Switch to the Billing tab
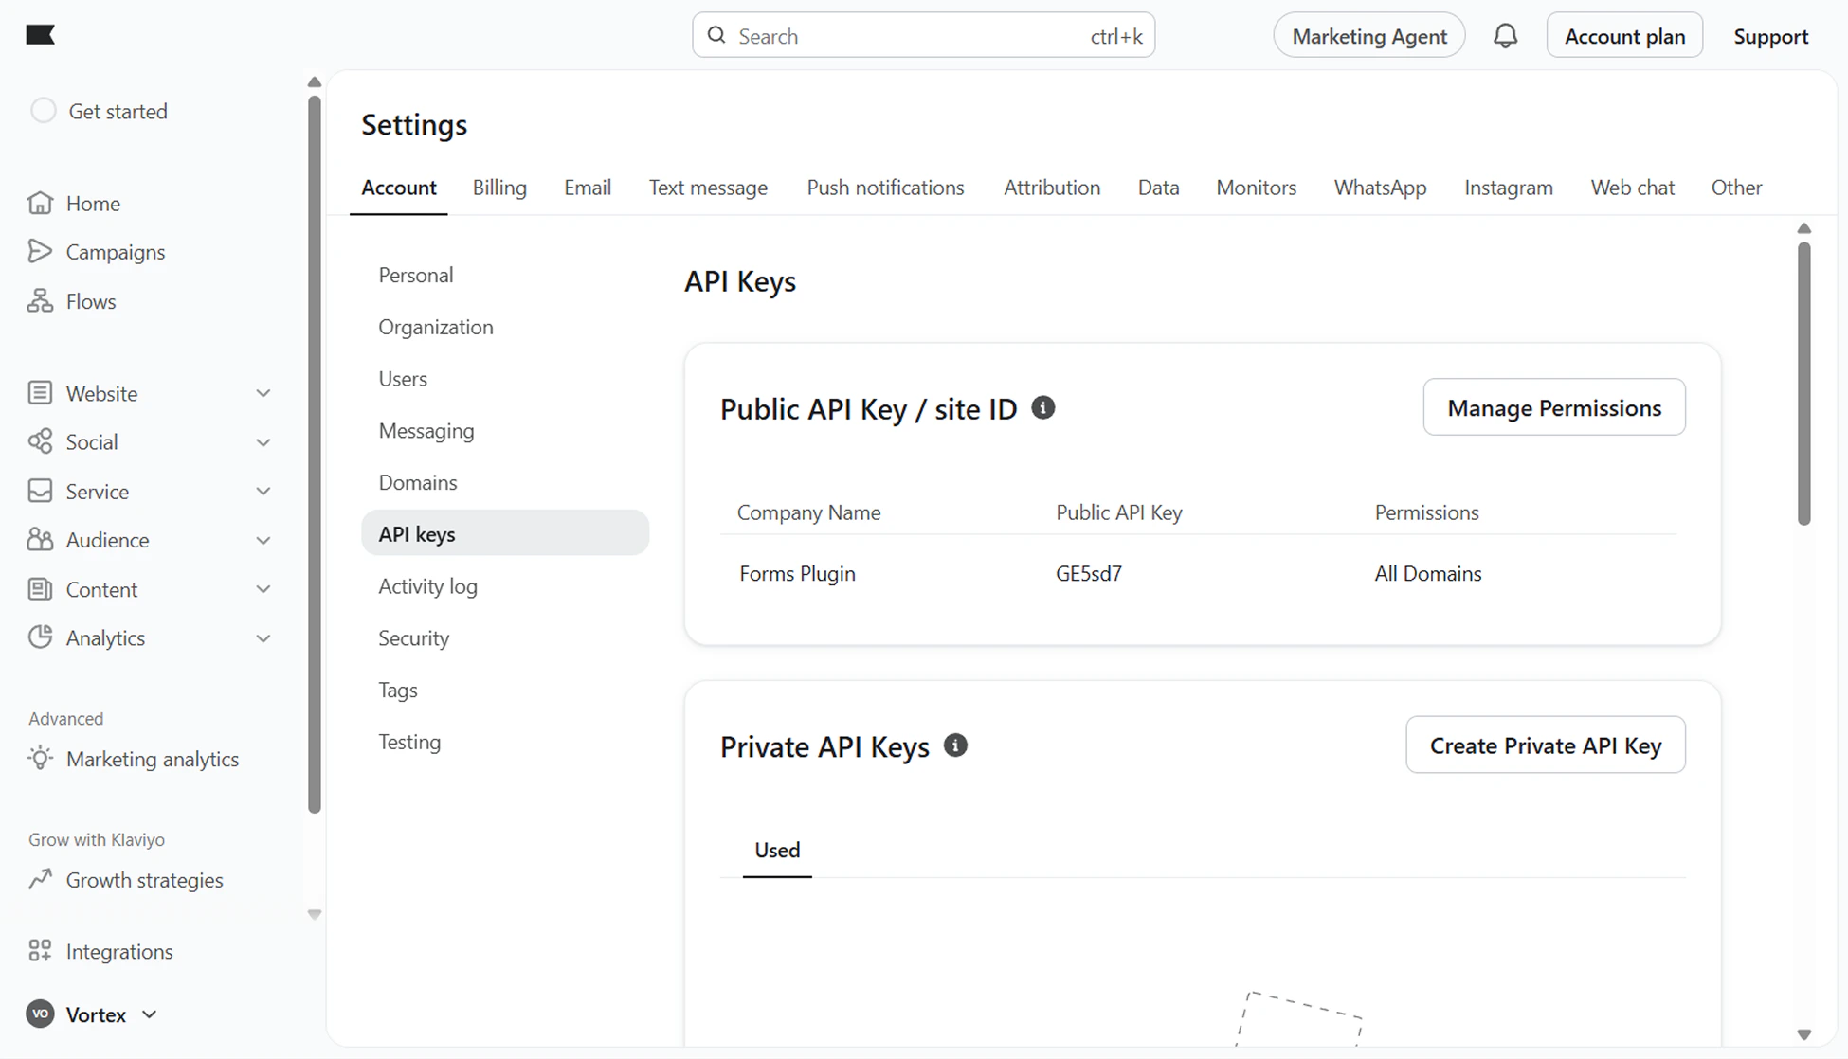 499,188
